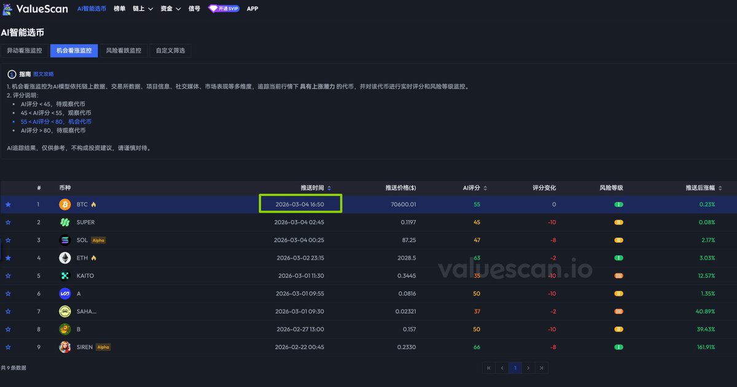The image size is (737, 387).
Task: Click the guide info icon beside 指南
Action: [11, 74]
